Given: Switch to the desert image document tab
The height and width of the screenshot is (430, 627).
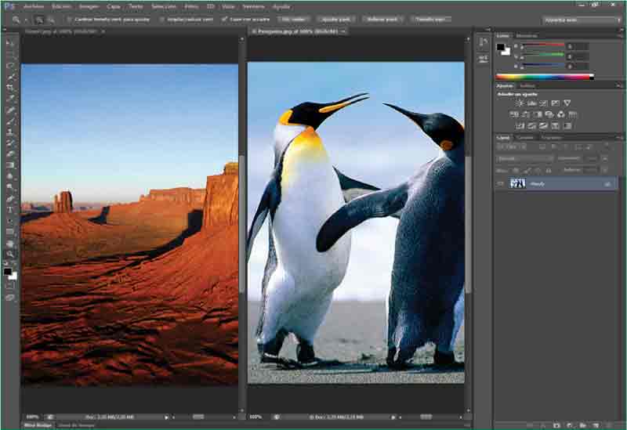Looking at the screenshot, I should click(63, 31).
